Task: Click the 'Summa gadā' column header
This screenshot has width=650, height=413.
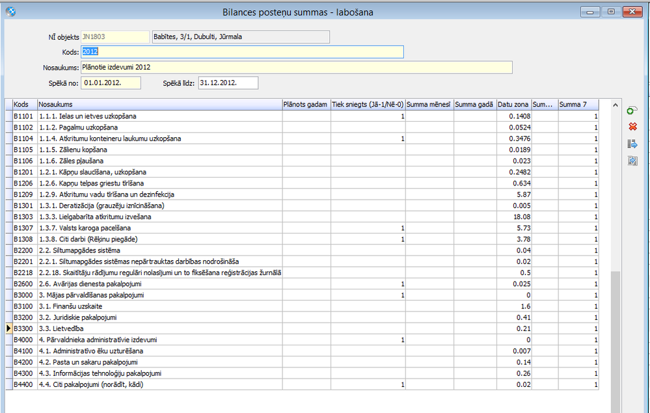Action: click(475, 105)
